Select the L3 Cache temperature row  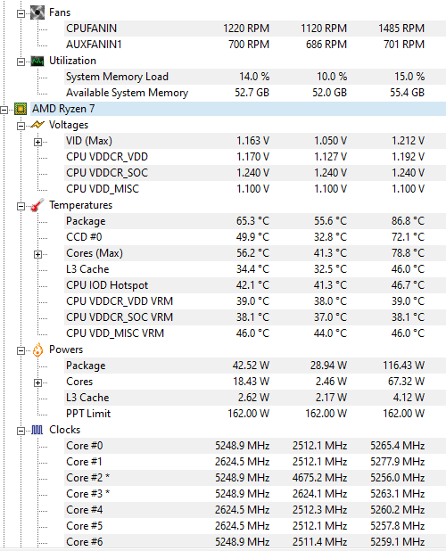(x=255, y=269)
